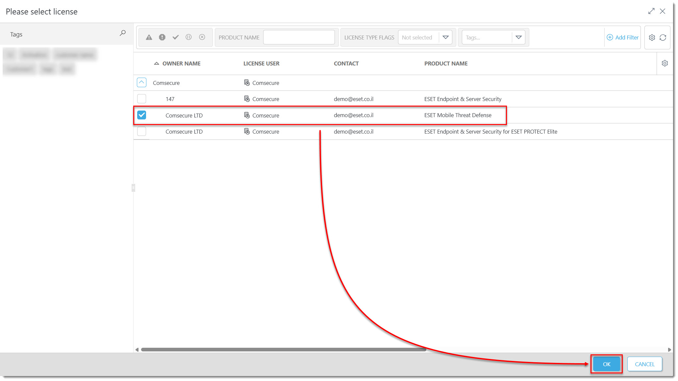
Task: Check the box for license 147
Action: [141, 99]
